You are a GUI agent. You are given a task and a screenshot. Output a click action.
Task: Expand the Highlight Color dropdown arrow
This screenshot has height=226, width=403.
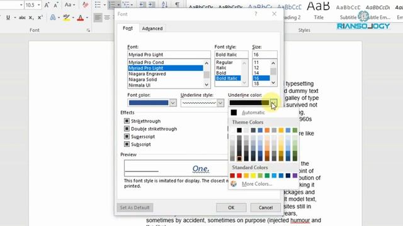pyautogui.click(x=73, y=18)
